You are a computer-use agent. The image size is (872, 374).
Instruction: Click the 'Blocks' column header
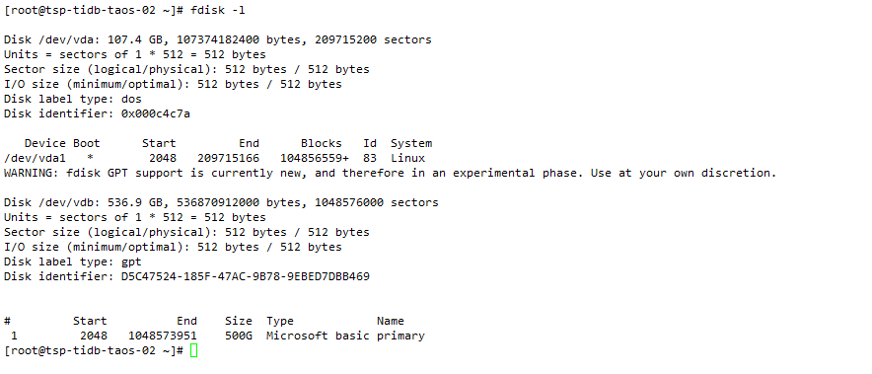pos(322,144)
